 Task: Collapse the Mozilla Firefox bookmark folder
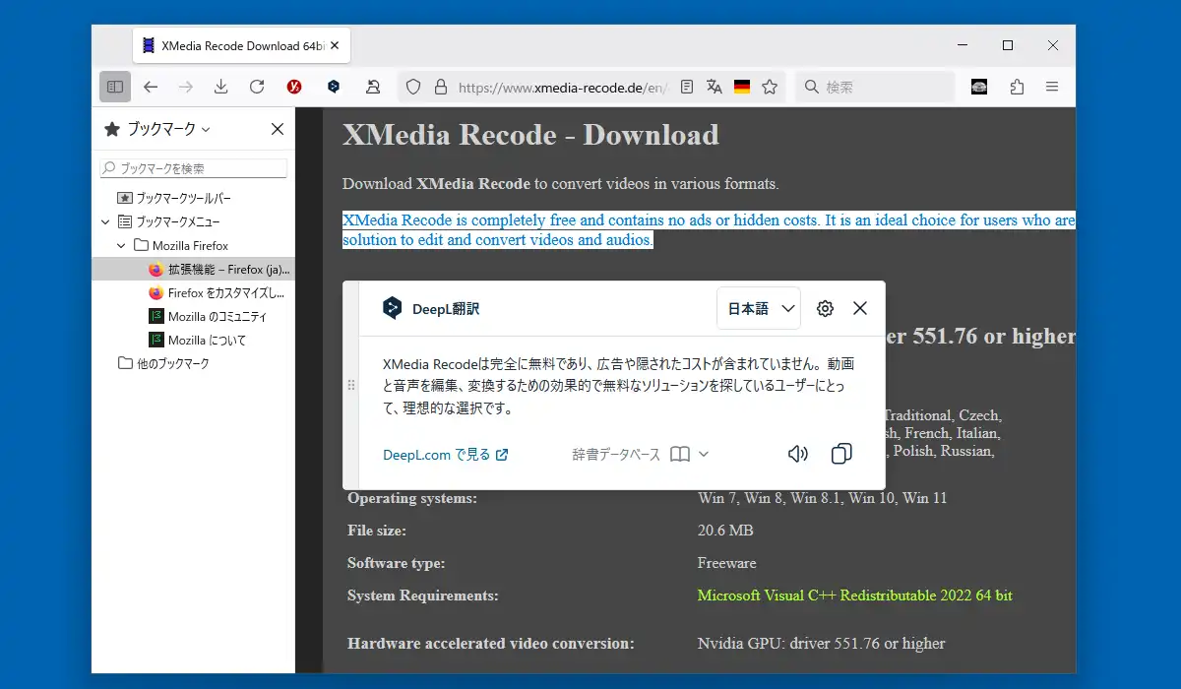coord(122,245)
